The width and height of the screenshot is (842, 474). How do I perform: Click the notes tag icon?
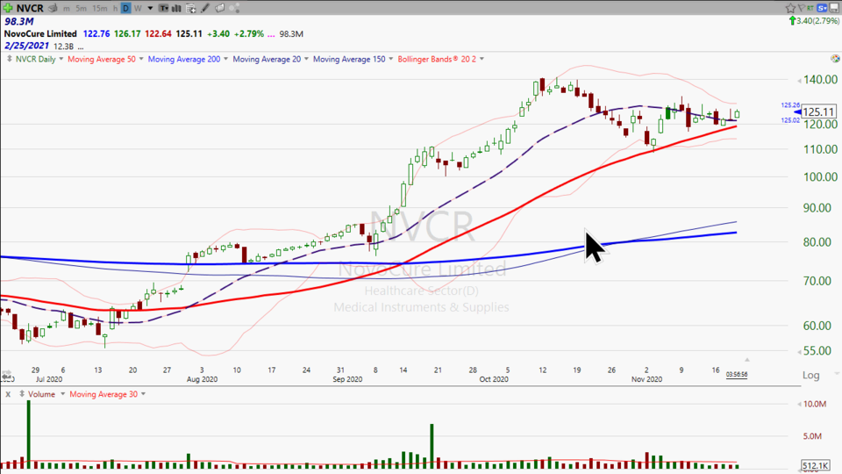click(219, 8)
